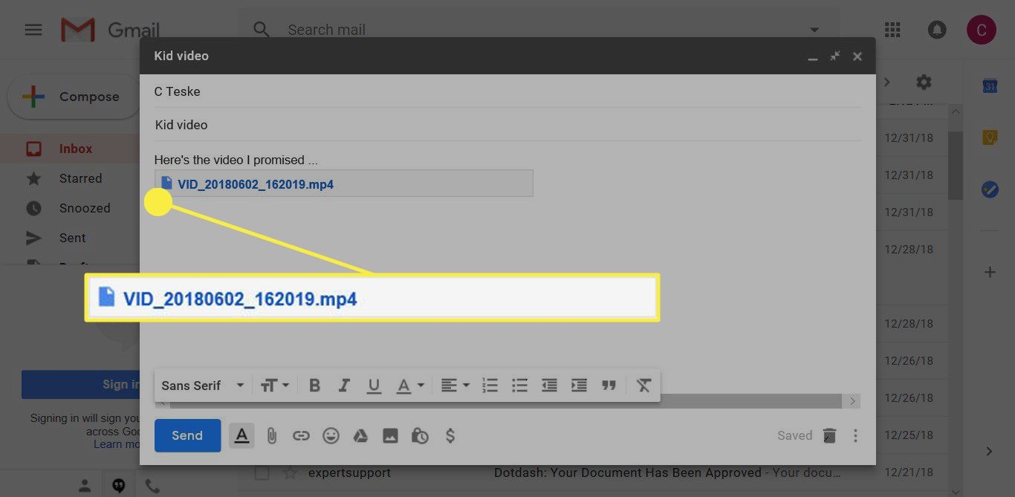
Task: Open the font family dropdown Sans Serif
Action: [x=203, y=386]
